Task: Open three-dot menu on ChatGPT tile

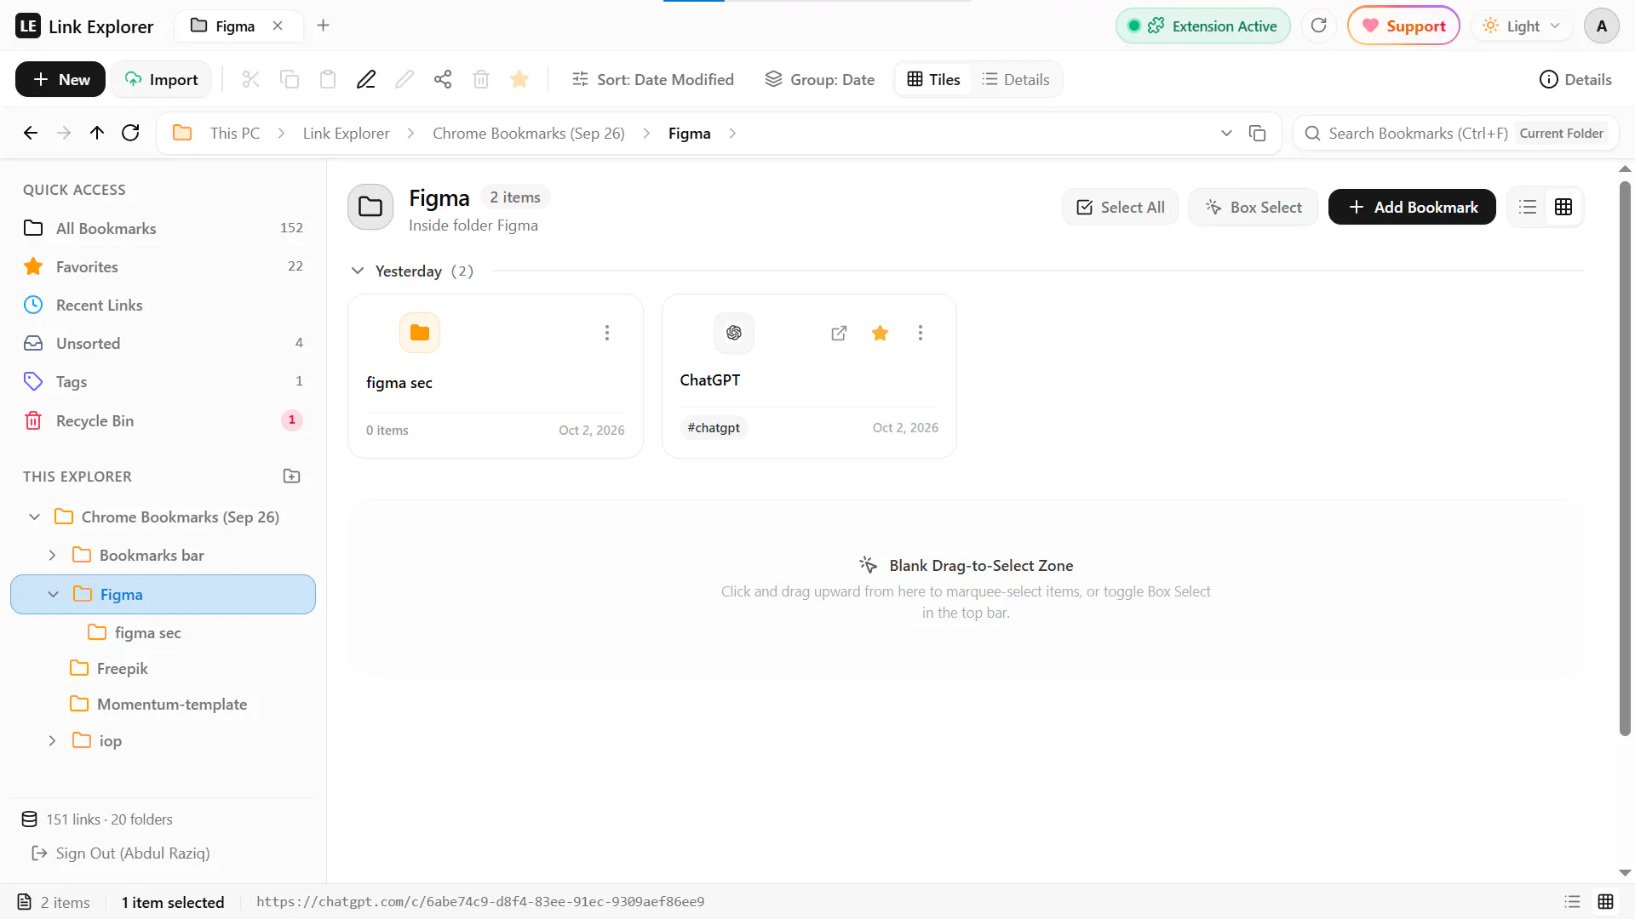Action: [x=921, y=333]
